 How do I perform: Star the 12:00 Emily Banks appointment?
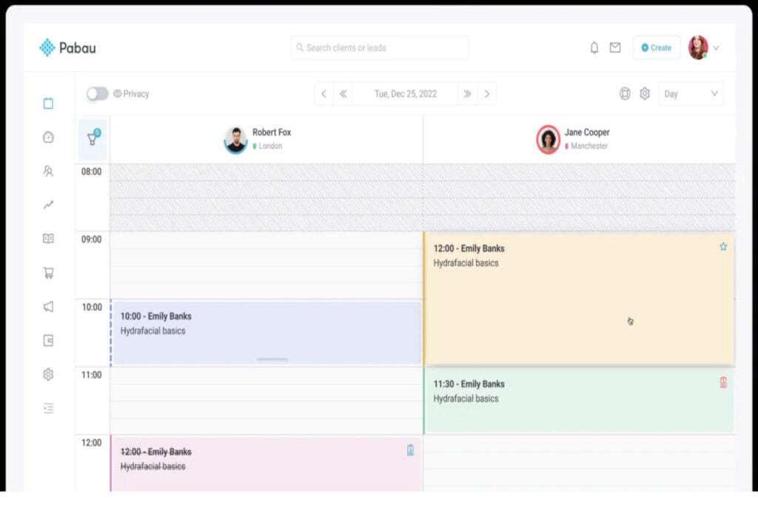pyautogui.click(x=723, y=247)
